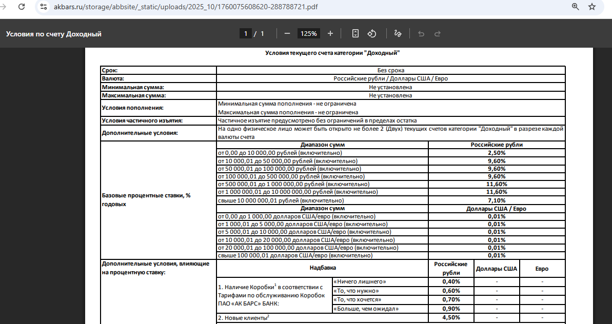Viewport: 612px width, 324px height.
Task: Click the browser zoom magnifier icon
Action: [575, 7]
